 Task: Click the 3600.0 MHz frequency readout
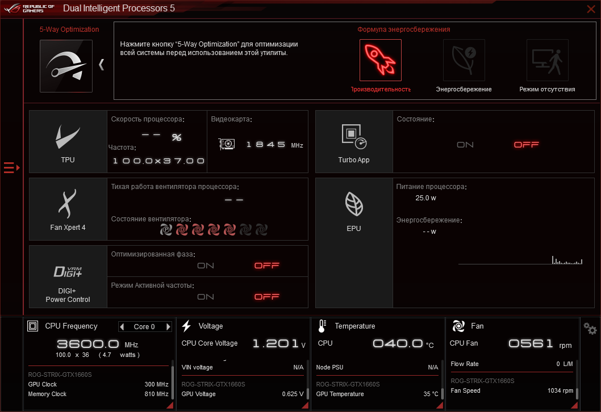[x=97, y=344]
